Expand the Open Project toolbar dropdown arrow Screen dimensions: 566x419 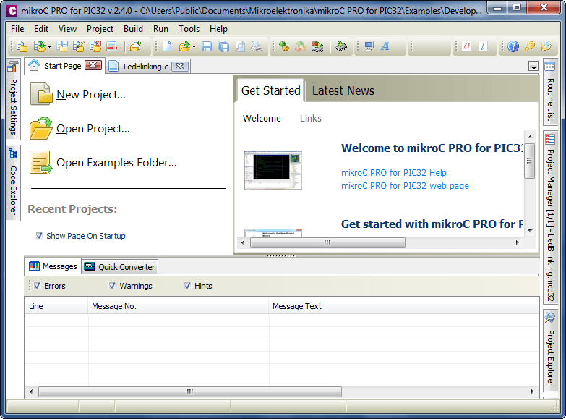(49, 46)
